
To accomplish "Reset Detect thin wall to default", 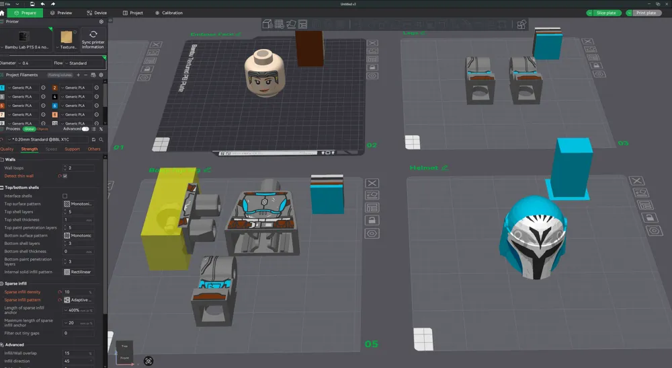I will pyautogui.click(x=60, y=176).
